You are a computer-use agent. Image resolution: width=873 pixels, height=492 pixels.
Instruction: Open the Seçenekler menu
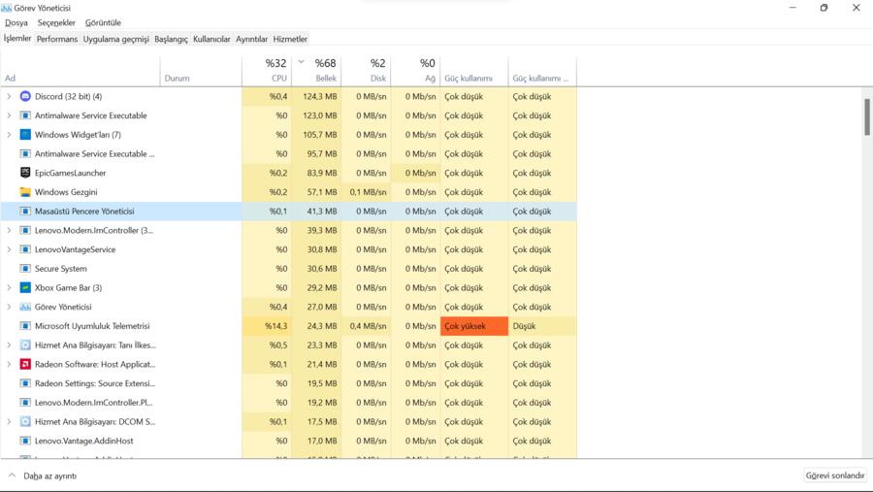coord(56,23)
